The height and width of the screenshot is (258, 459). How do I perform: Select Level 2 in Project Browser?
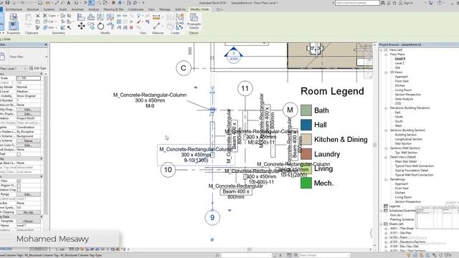pyautogui.click(x=399, y=63)
